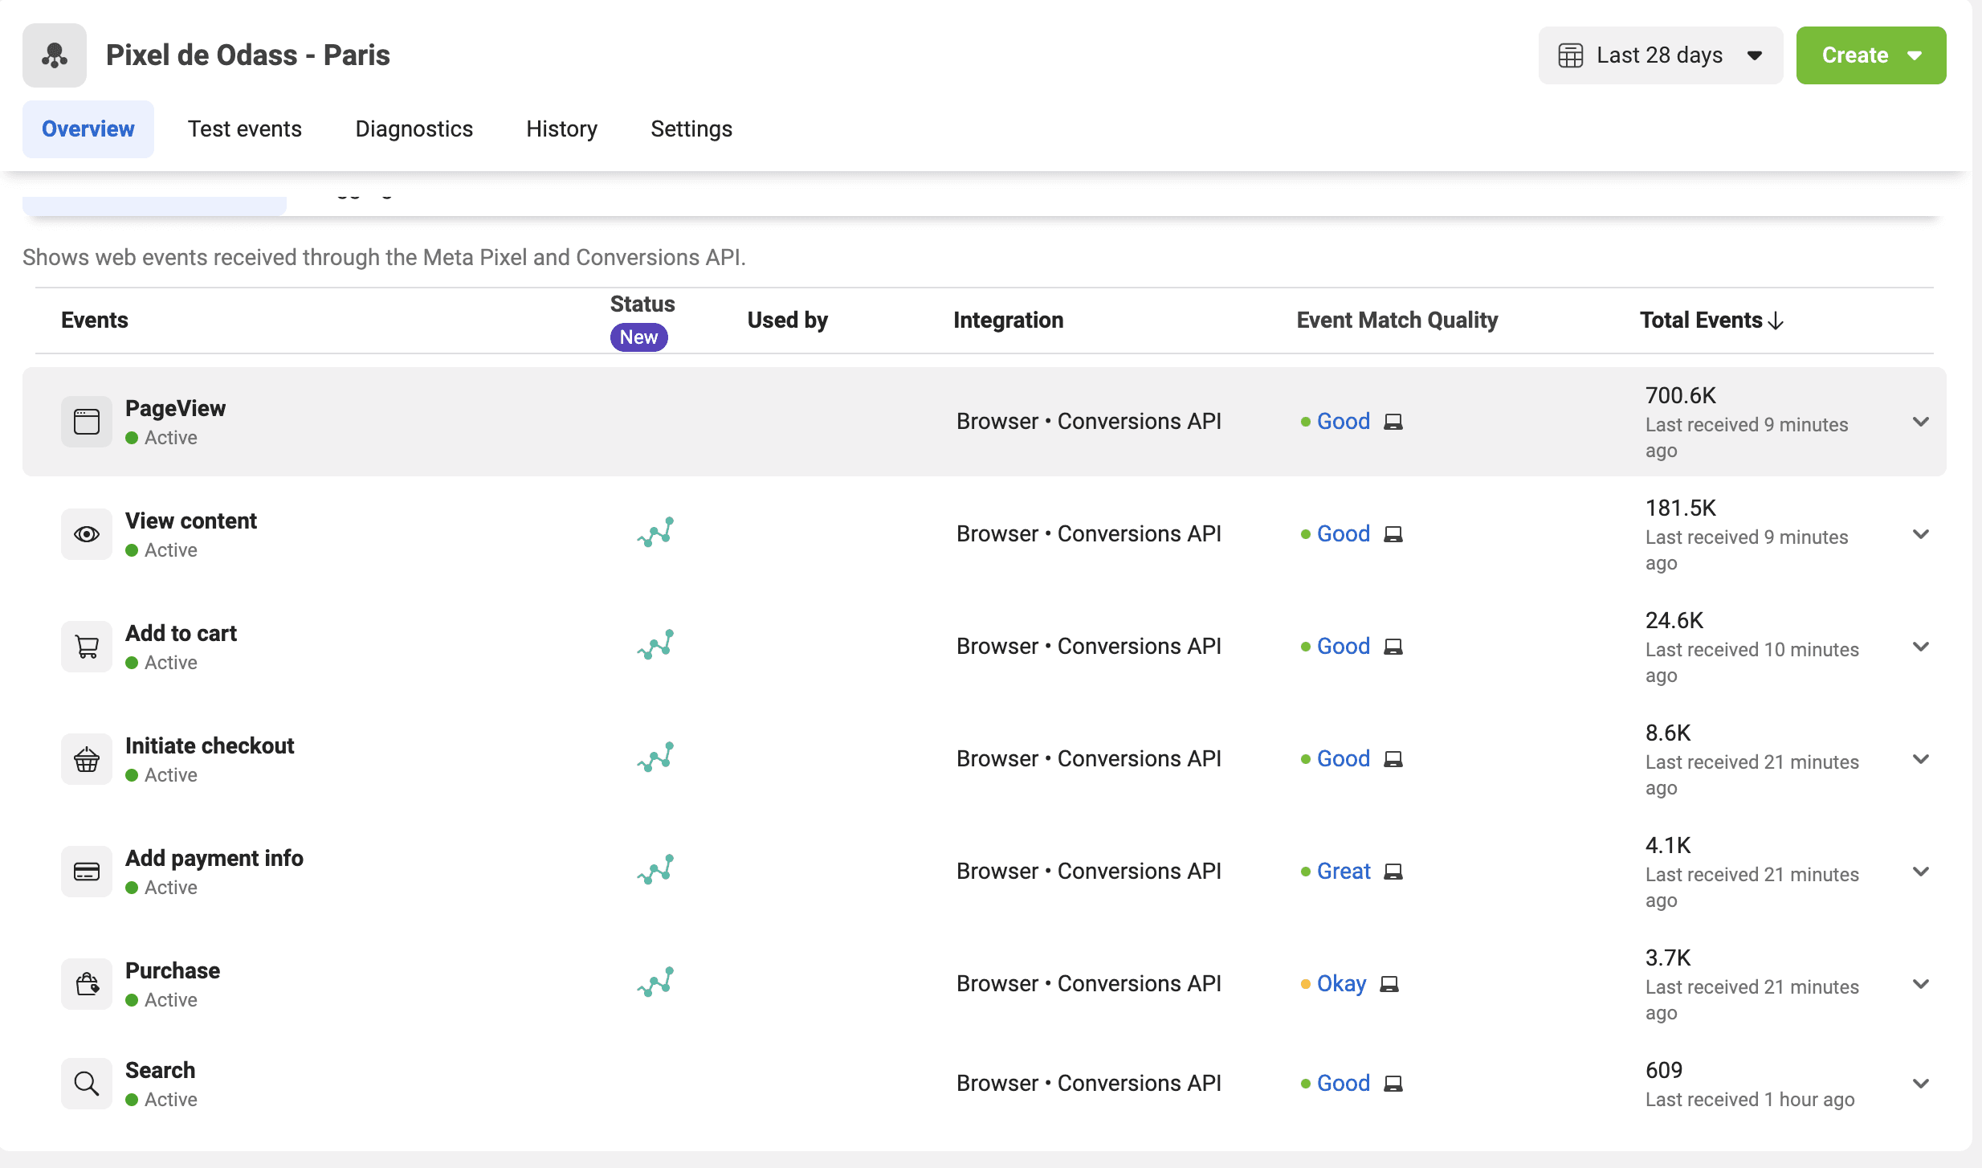Click the View content eye icon
This screenshot has width=1982, height=1168.
pyautogui.click(x=87, y=534)
